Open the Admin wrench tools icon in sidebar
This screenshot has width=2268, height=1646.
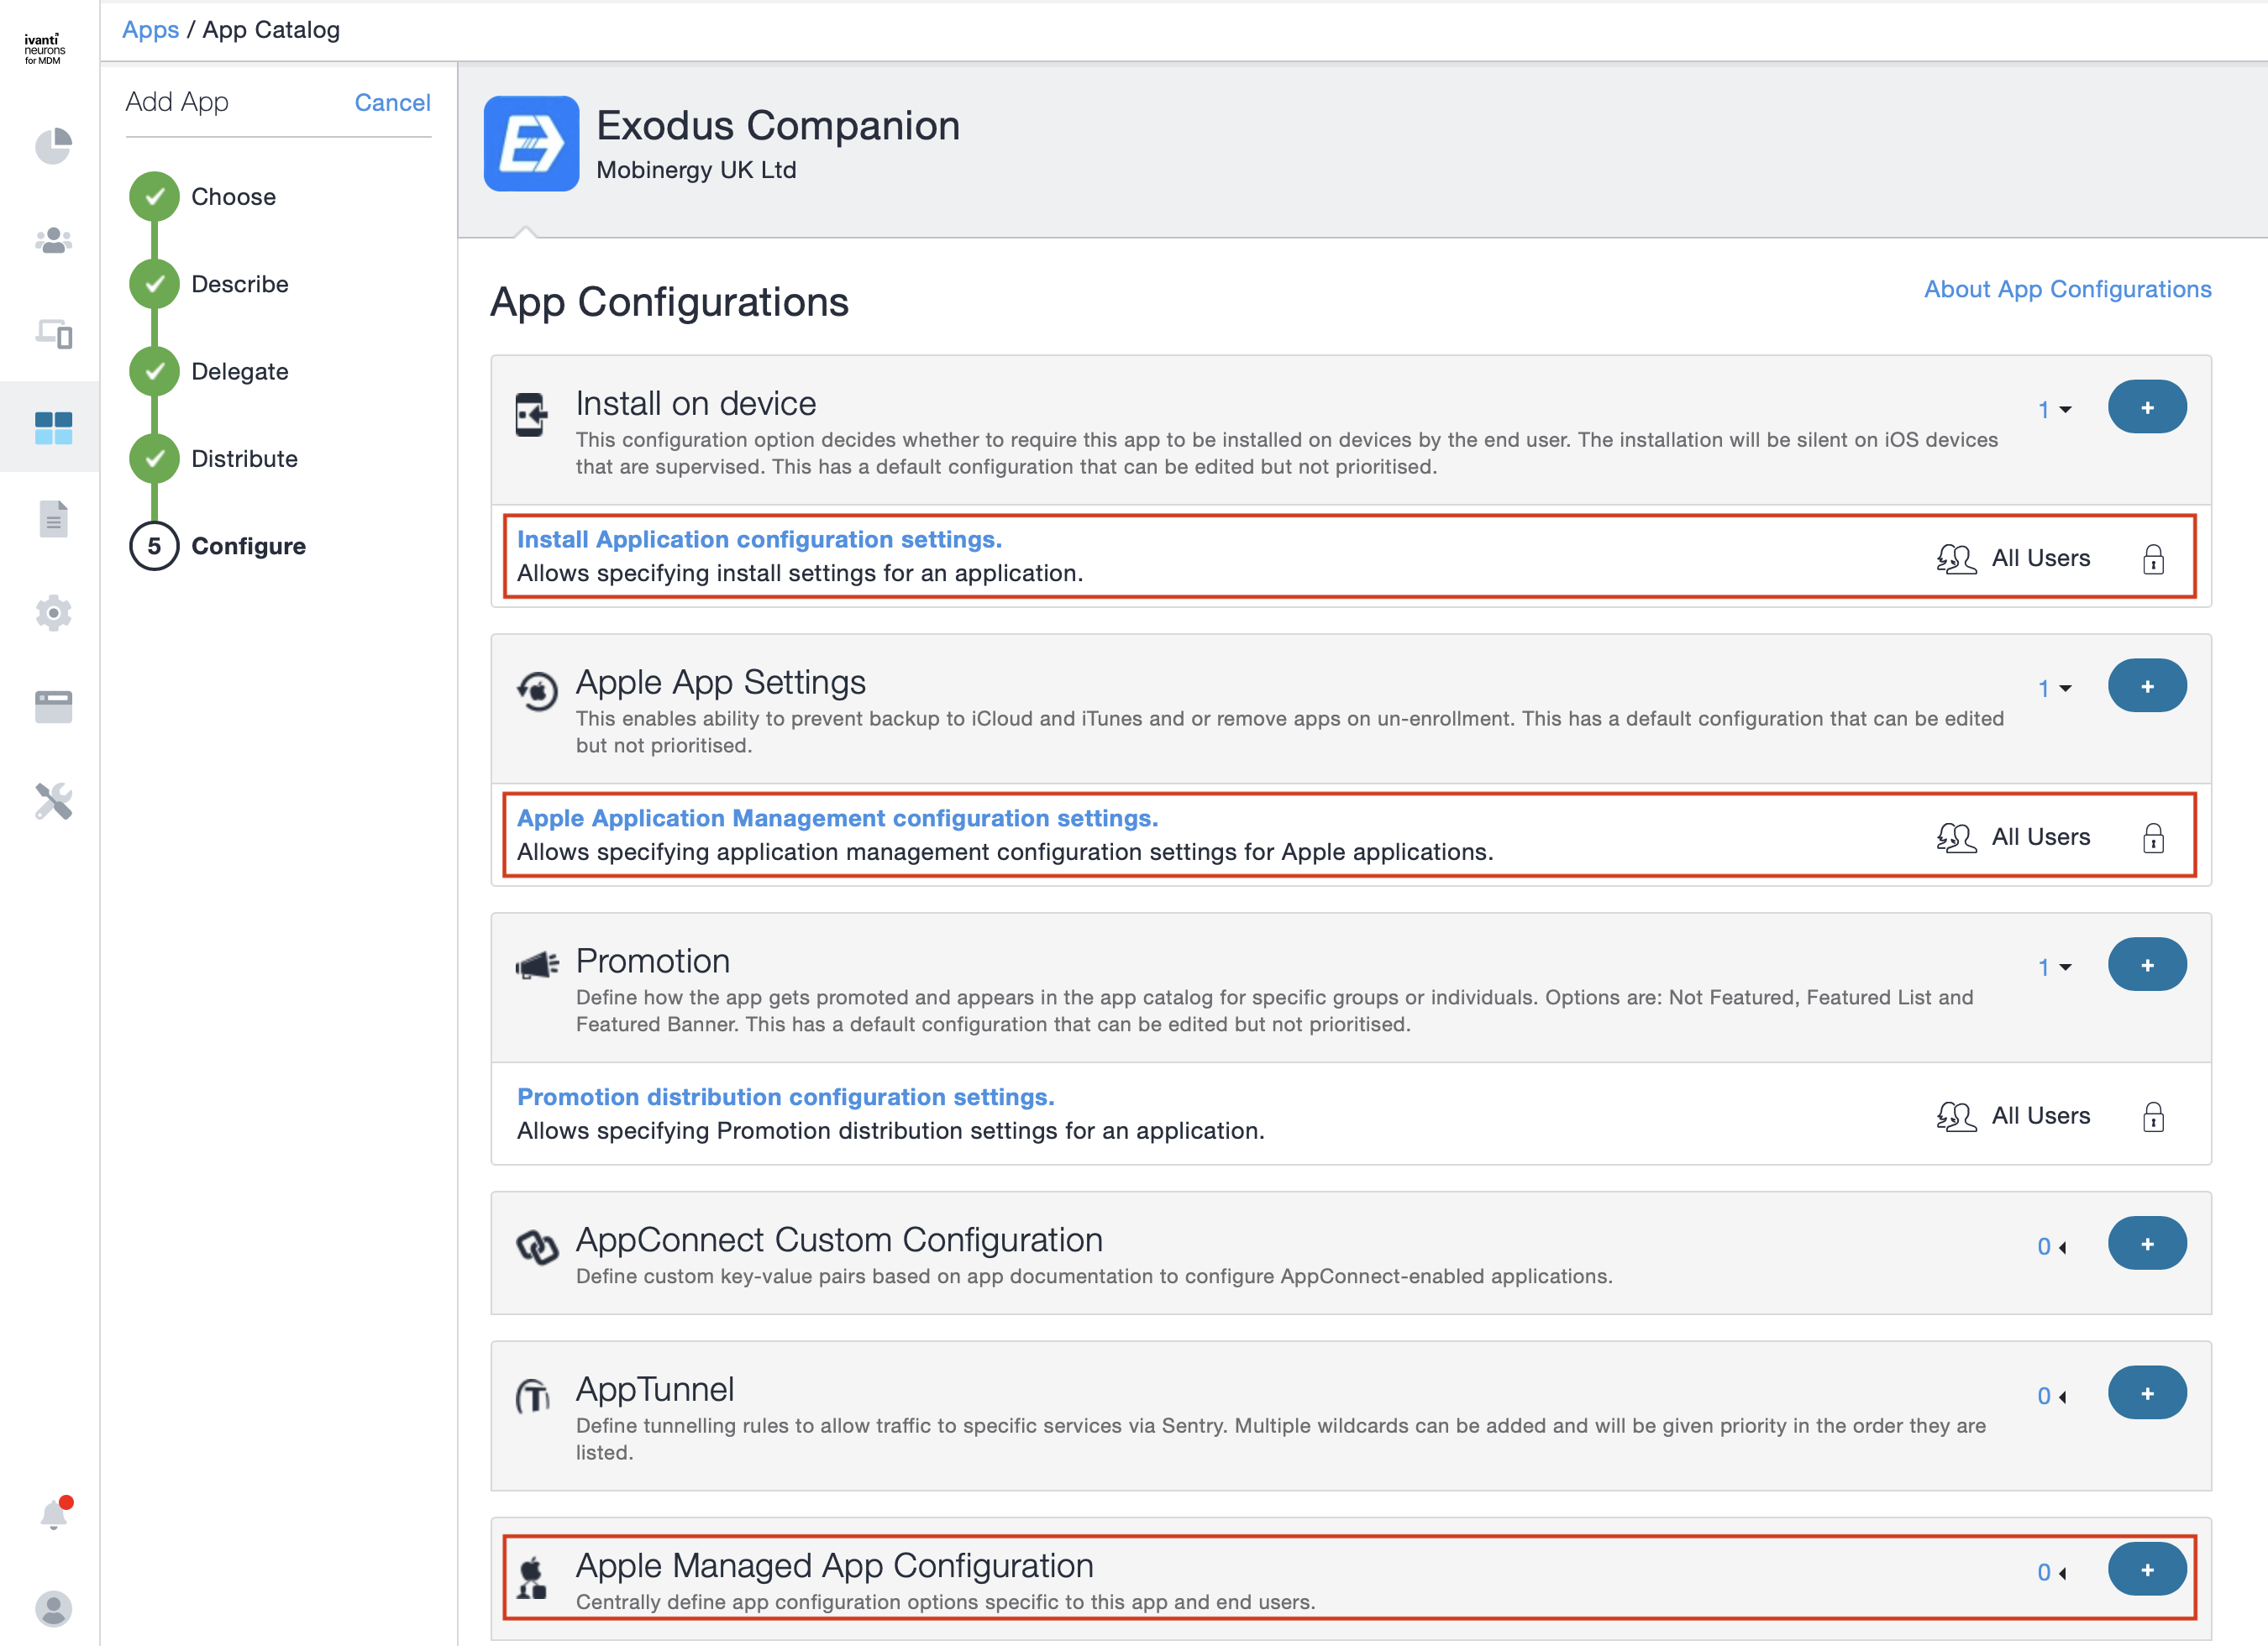53,801
